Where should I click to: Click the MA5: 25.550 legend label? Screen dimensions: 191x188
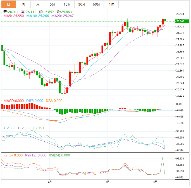click(13, 16)
